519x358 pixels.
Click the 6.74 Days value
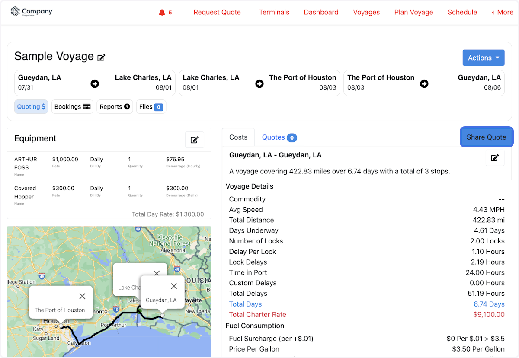(x=489, y=304)
